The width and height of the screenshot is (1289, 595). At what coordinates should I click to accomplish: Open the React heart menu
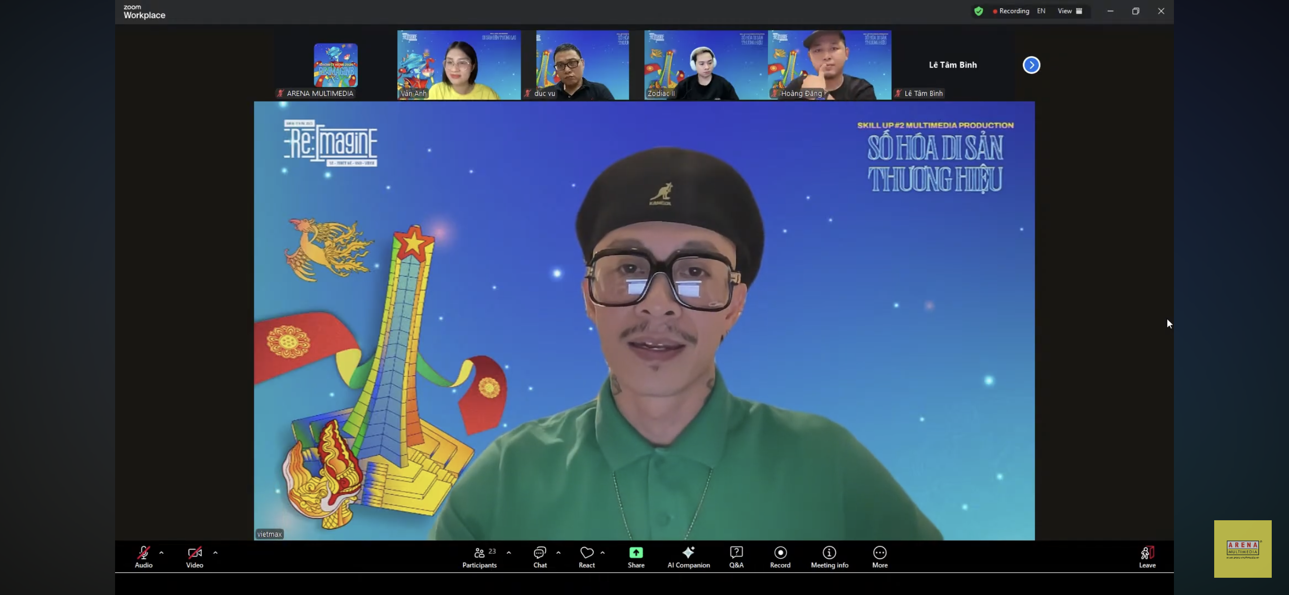point(586,557)
